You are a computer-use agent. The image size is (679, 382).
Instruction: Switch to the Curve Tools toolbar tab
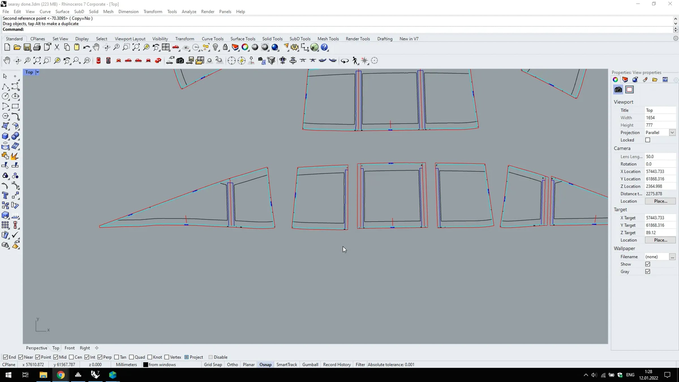[x=212, y=39]
